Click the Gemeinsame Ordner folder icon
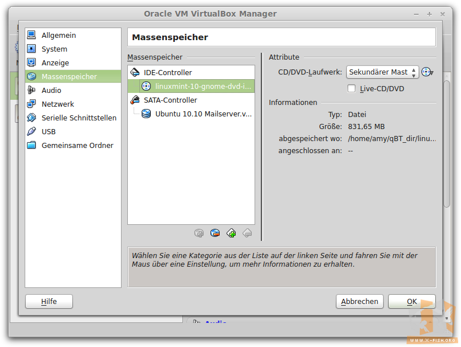The height and width of the screenshot is (347, 461). tap(32, 145)
